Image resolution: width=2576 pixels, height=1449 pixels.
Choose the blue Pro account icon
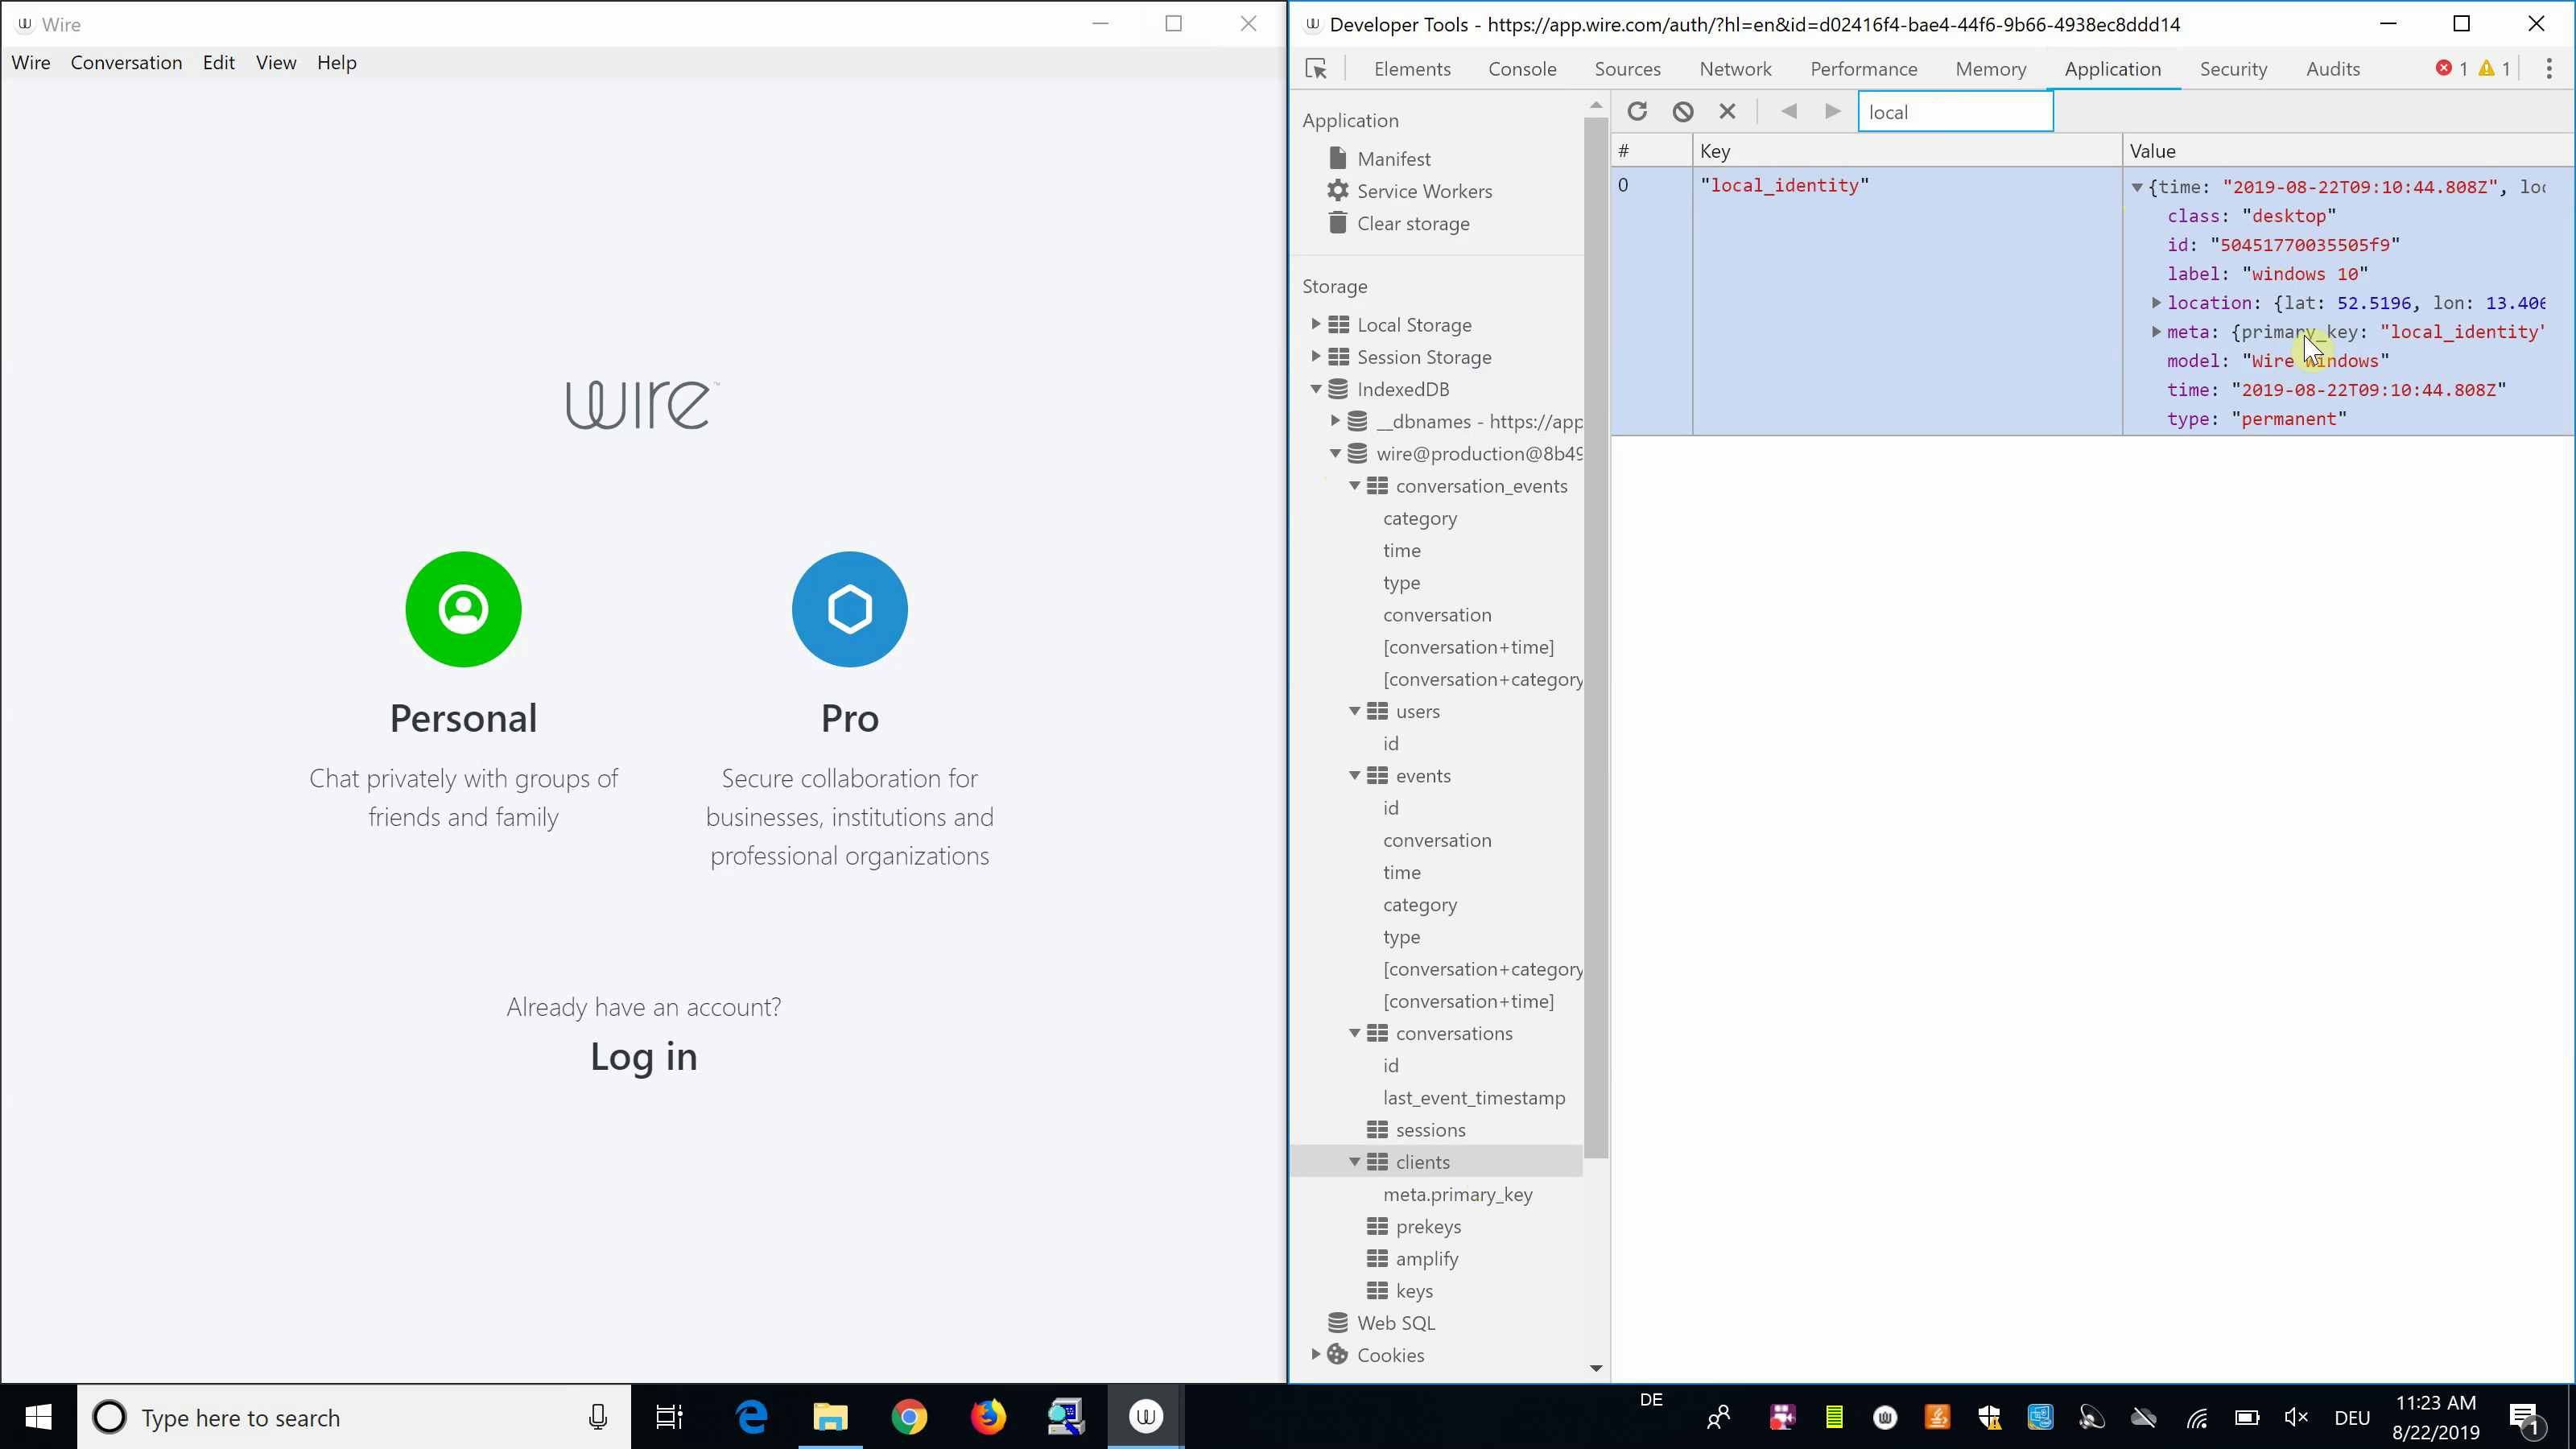pyautogui.click(x=849, y=609)
